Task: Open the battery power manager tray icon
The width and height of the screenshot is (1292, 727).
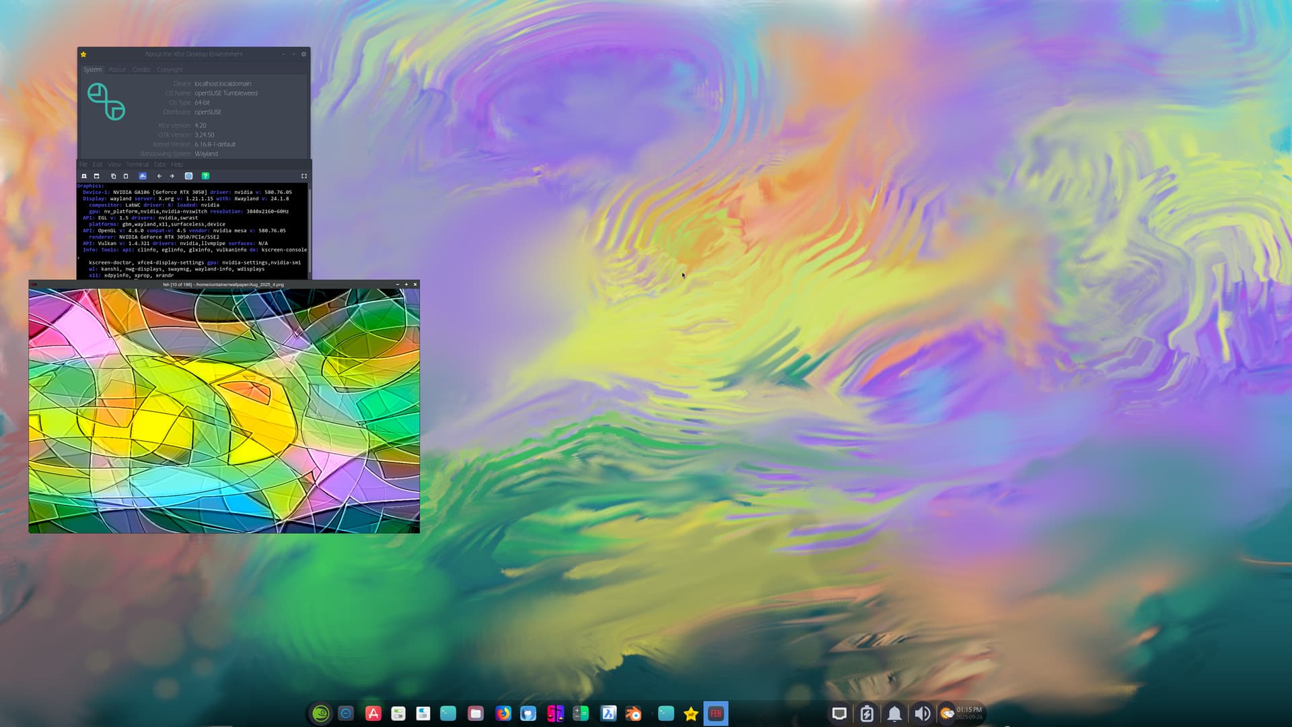Action: [x=867, y=714]
